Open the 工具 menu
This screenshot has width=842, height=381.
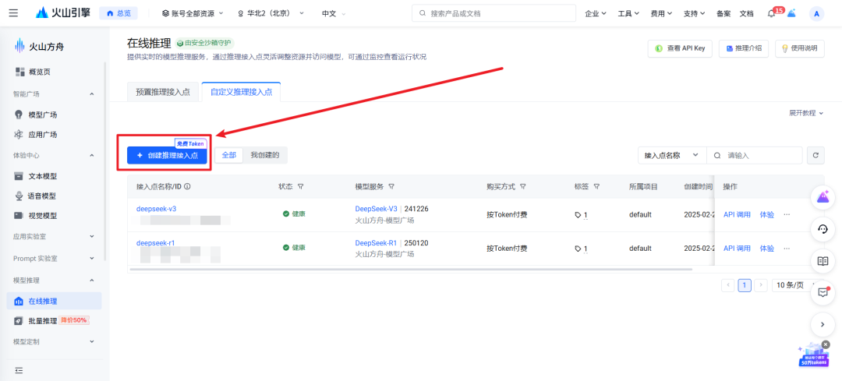[629, 14]
